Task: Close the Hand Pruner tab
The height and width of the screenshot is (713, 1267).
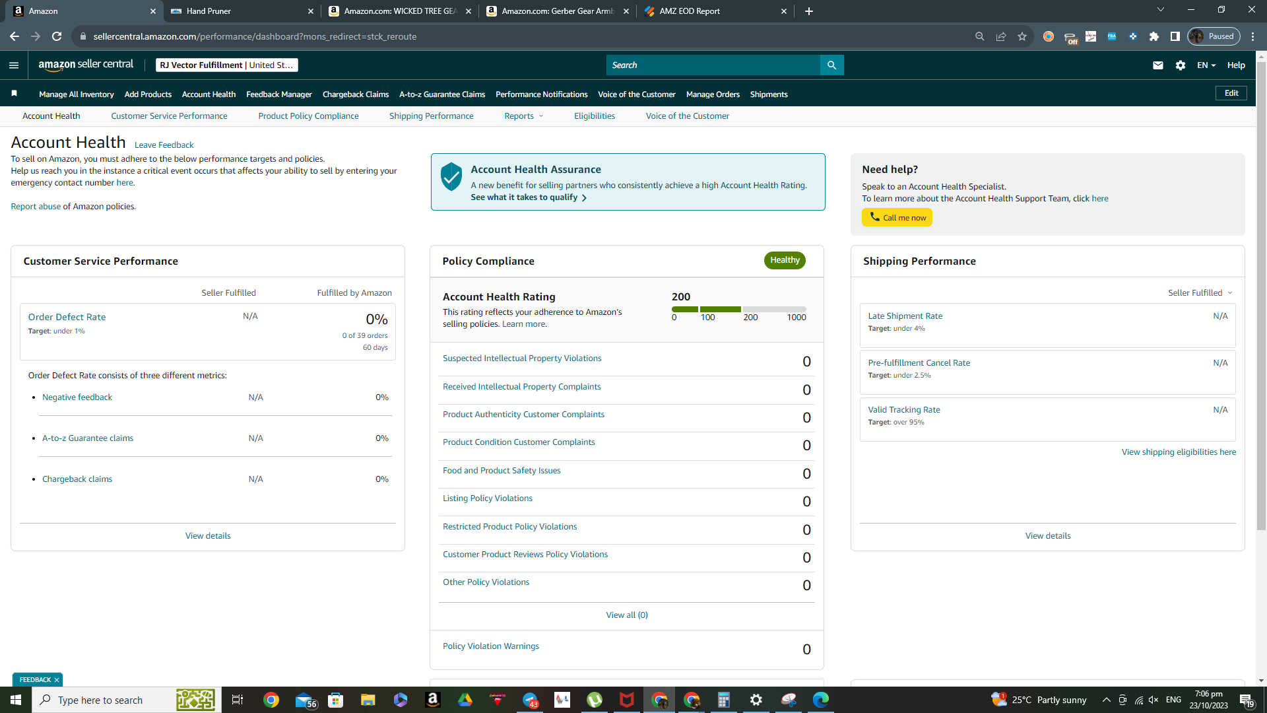Action: tap(311, 11)
